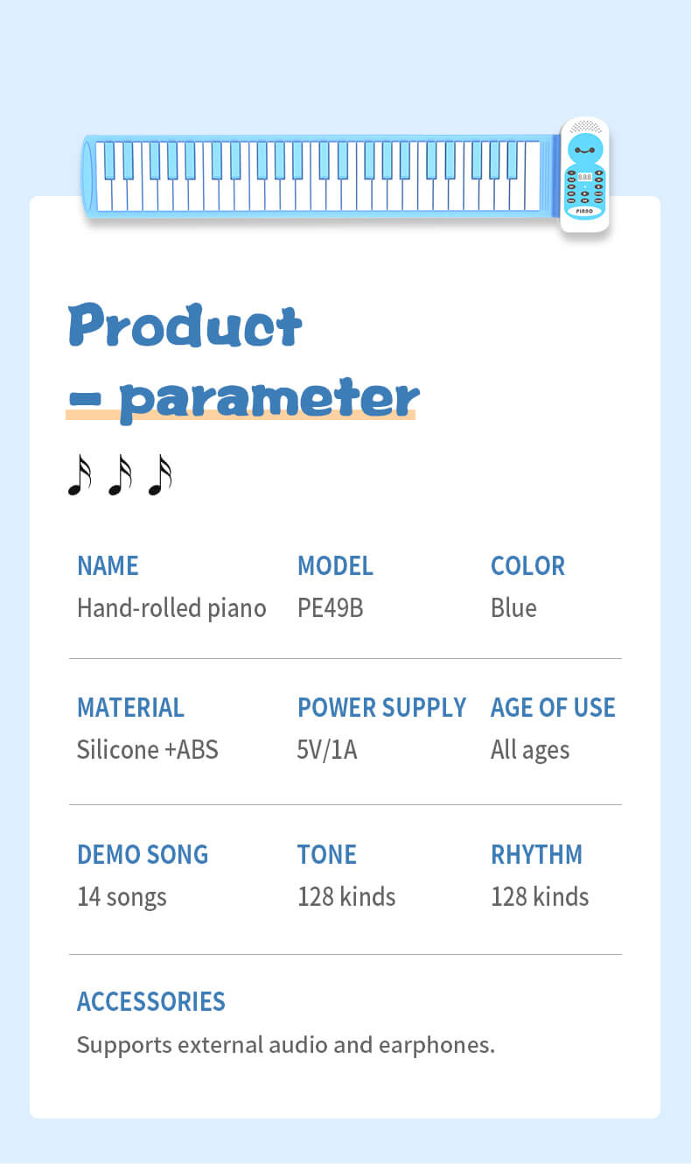Screen dimensions: 691x1164
Task: Click the TONE 128 kinds value
Action: point(346,896)
